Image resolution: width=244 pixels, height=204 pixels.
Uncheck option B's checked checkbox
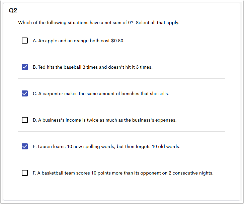point(25,67)
